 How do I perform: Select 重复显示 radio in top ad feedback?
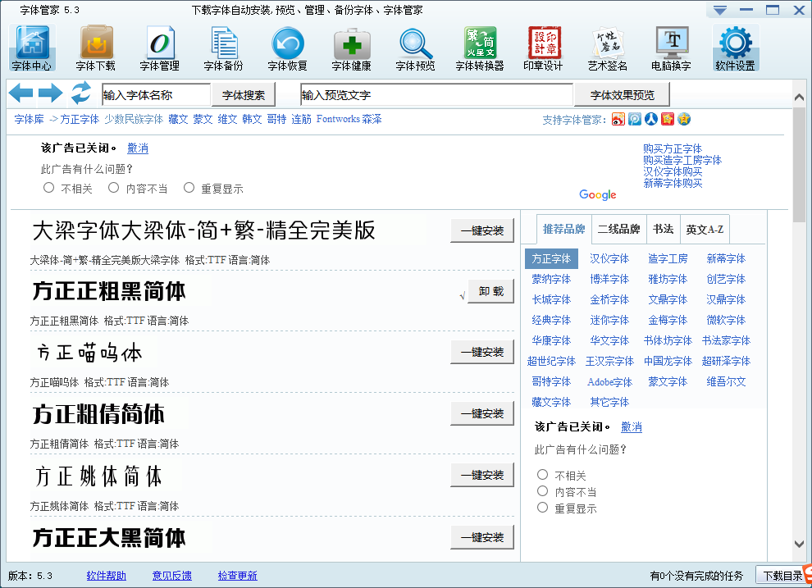189,188
